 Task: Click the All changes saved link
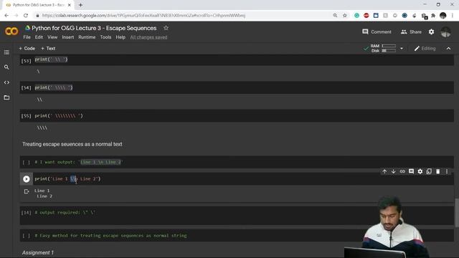point(148,37)
